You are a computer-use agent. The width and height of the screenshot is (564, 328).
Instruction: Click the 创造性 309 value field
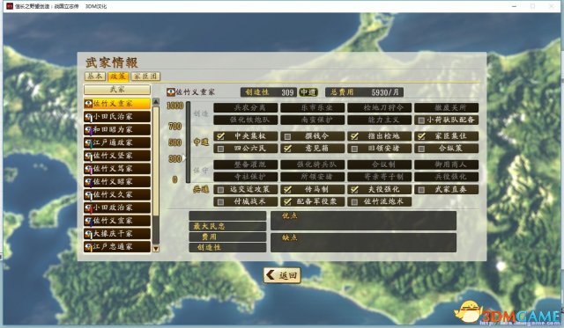(269, 92)
